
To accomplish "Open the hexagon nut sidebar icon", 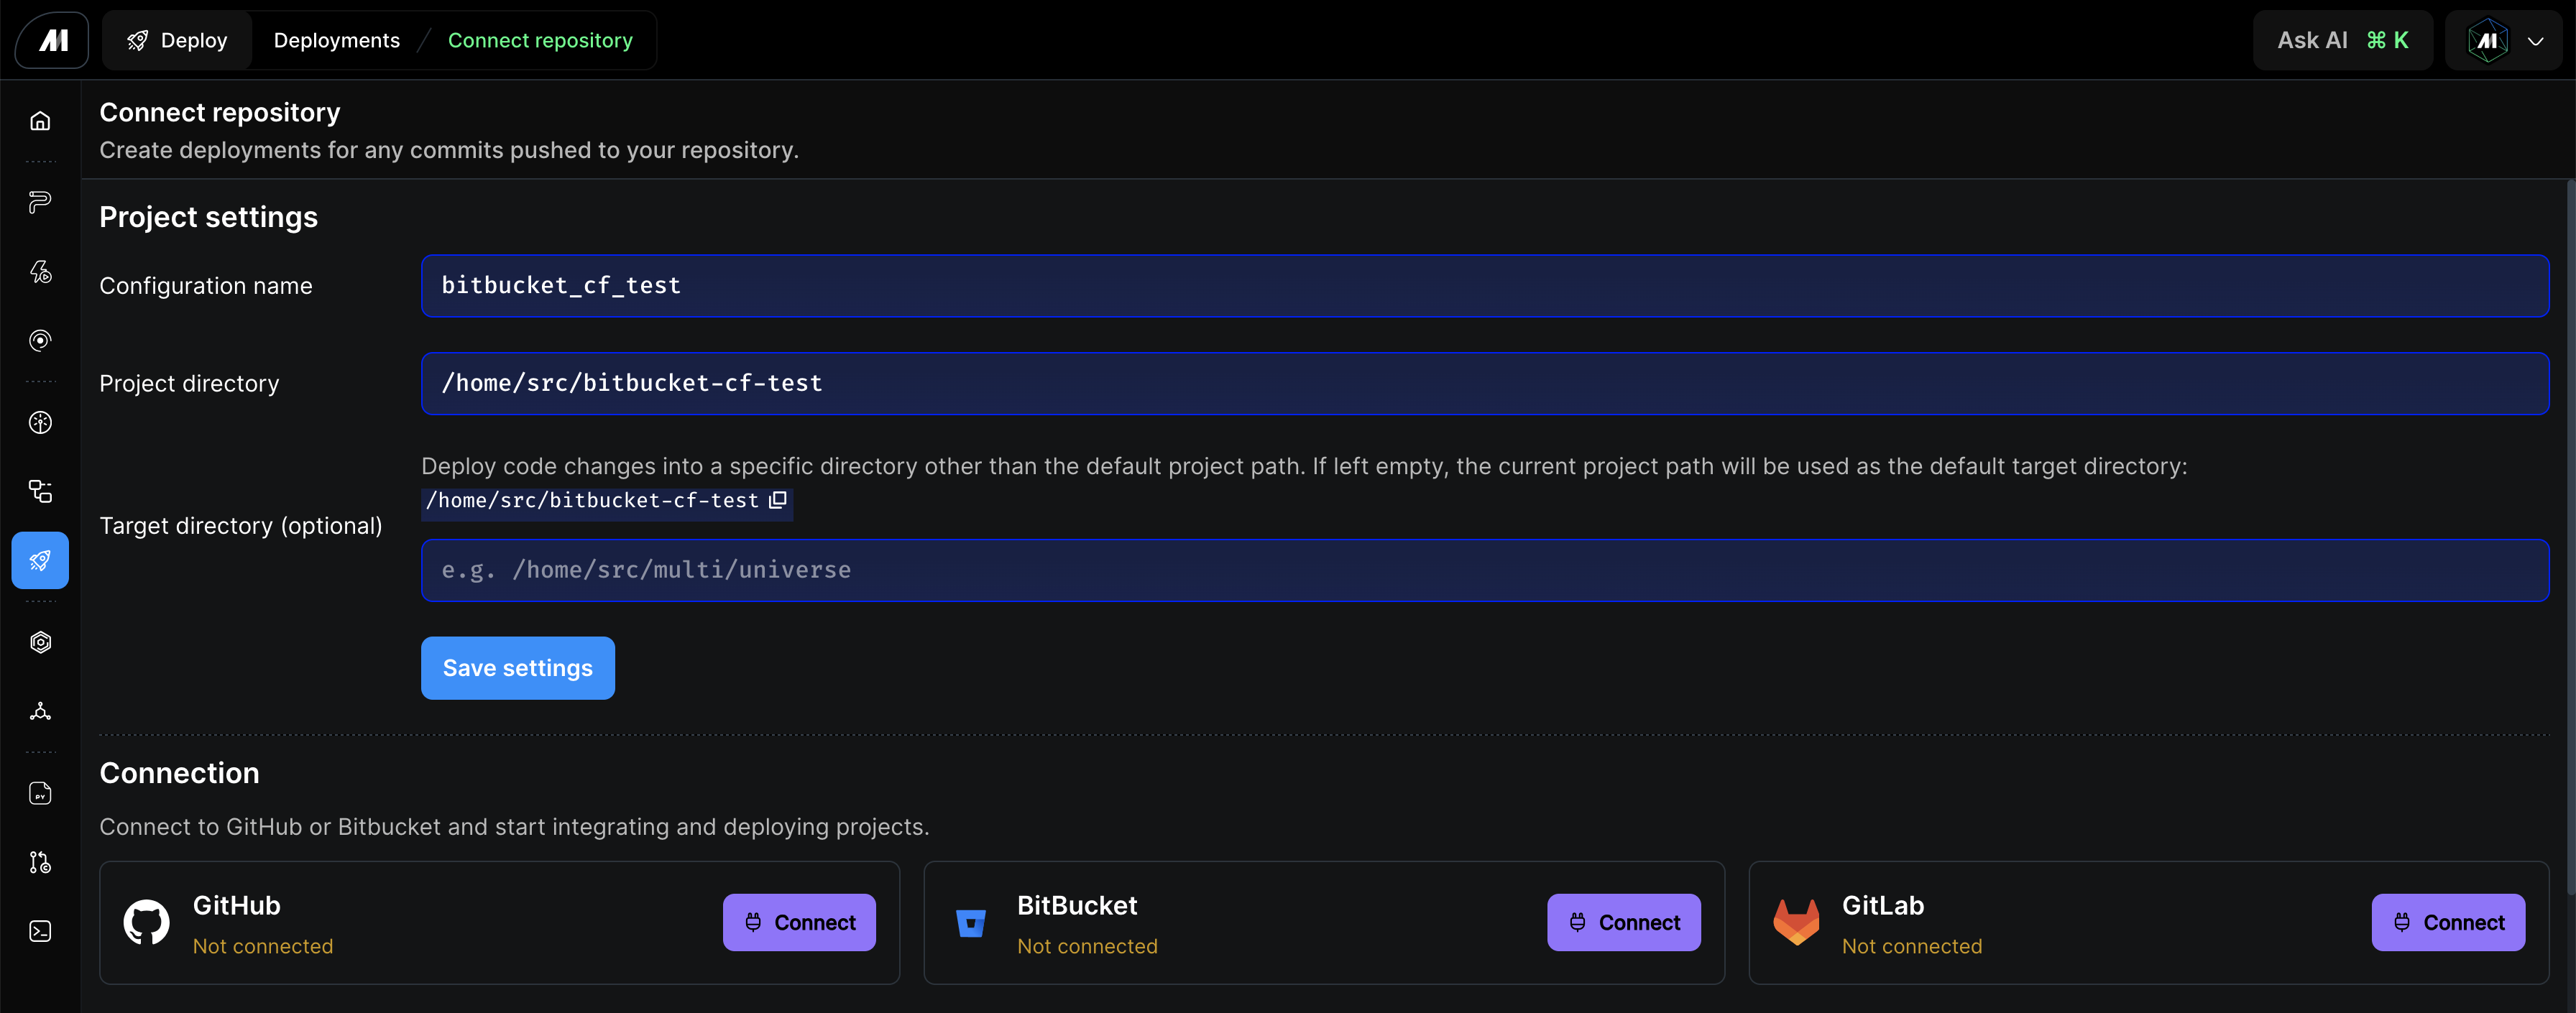I will coord(40,642).
